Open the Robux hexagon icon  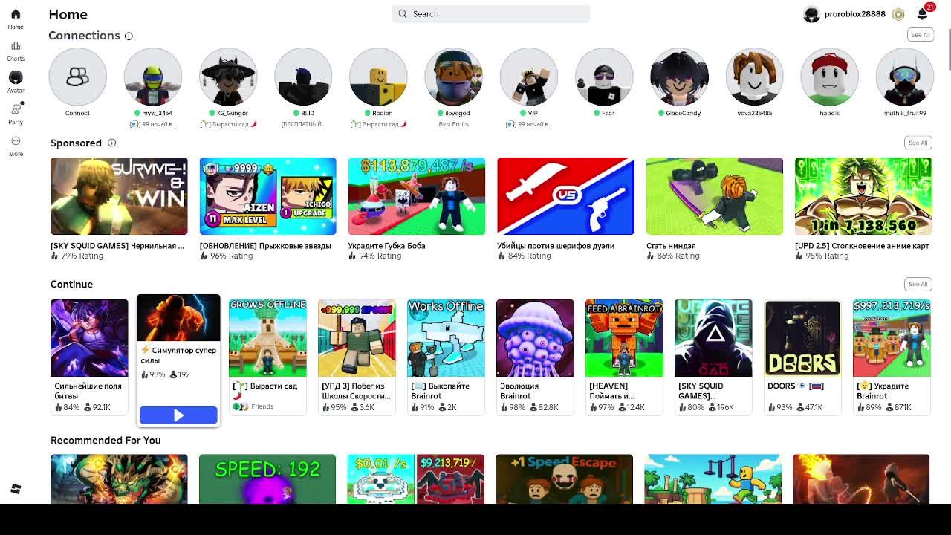[x=898, y=14]
